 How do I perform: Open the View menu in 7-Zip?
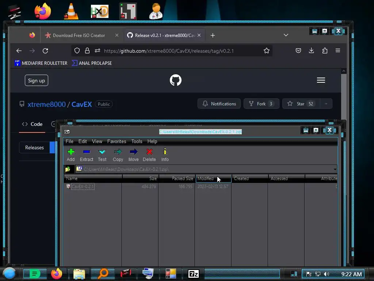tap(97, 142)
